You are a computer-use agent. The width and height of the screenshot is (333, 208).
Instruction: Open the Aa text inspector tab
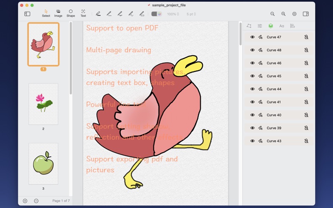point(282,26)
